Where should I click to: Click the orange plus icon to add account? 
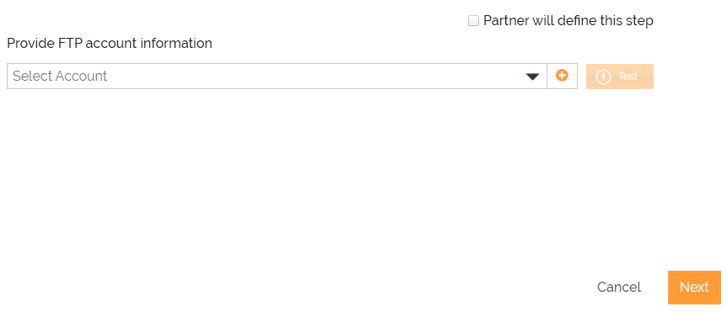[562, 76]
